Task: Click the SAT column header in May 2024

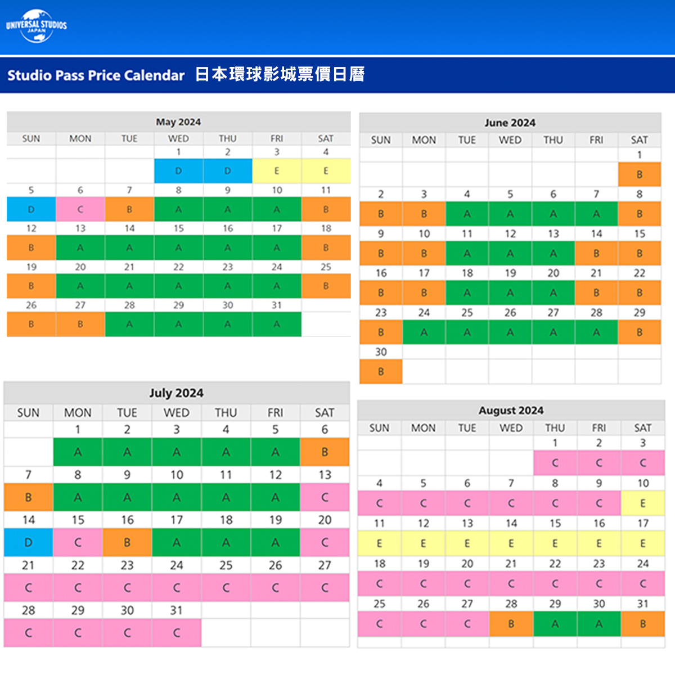Action: coord(326,138)
